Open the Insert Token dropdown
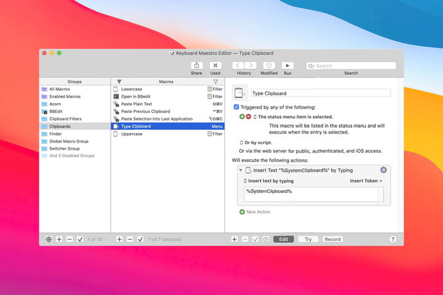This screenshot has width=443, height=295. point(365,181)
